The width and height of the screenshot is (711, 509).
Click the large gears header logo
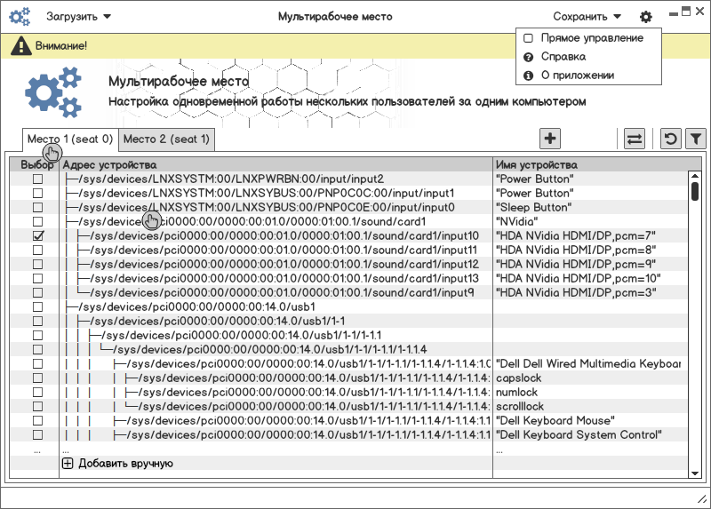[53, 92]
